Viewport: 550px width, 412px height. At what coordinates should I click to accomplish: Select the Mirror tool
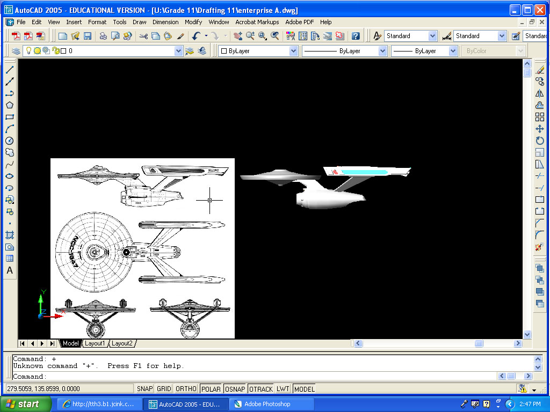click(x=540, y=93)
